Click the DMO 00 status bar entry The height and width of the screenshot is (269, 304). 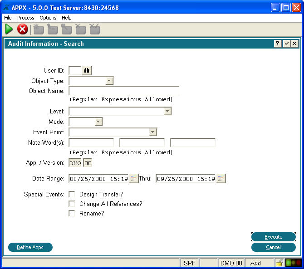(231, 263)
